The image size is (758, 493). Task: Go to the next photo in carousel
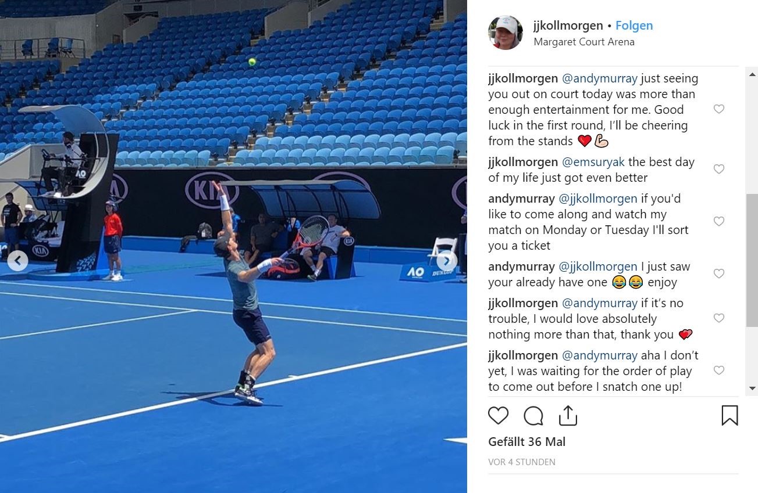click(447, 261)
